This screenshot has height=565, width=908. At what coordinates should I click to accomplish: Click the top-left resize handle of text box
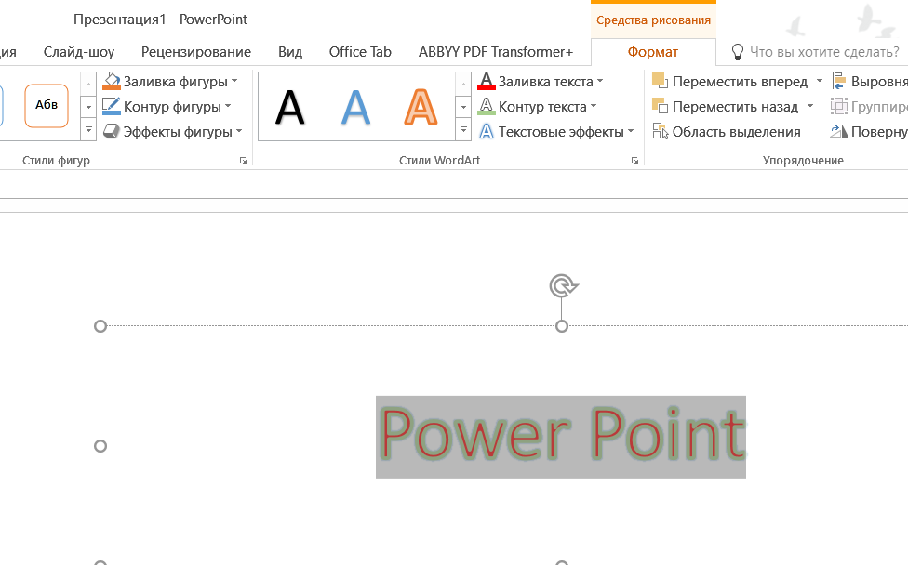pos(100,326)
